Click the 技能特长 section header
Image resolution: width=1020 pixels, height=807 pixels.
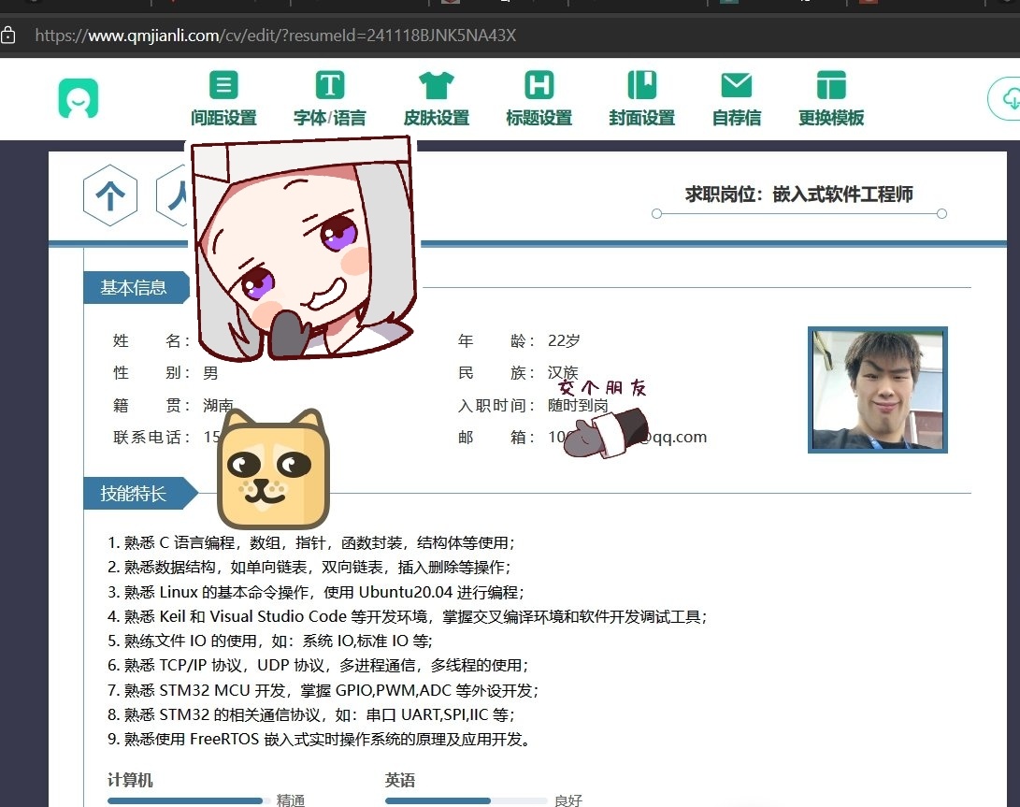coord(134,494)
